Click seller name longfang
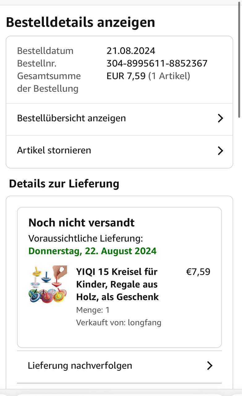The image size is (242, 396). tap(144, 323)
